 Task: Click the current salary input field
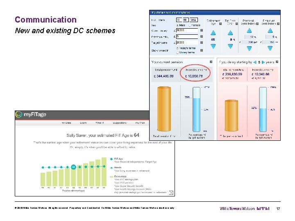tap(187, 30)
